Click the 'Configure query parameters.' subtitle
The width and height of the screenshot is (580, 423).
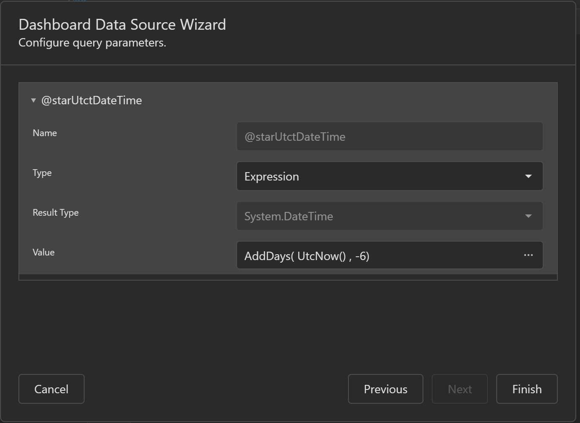[x=92, y=43]
